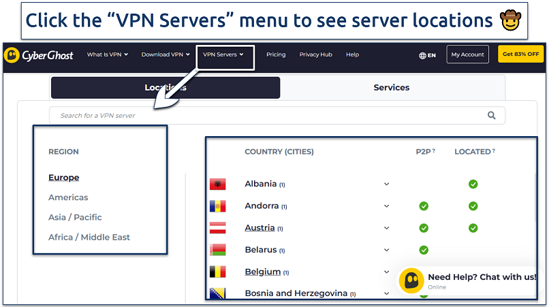Click the search magnifier icon
Viewport: 549px width, 307px height.
tap(492, 116)
